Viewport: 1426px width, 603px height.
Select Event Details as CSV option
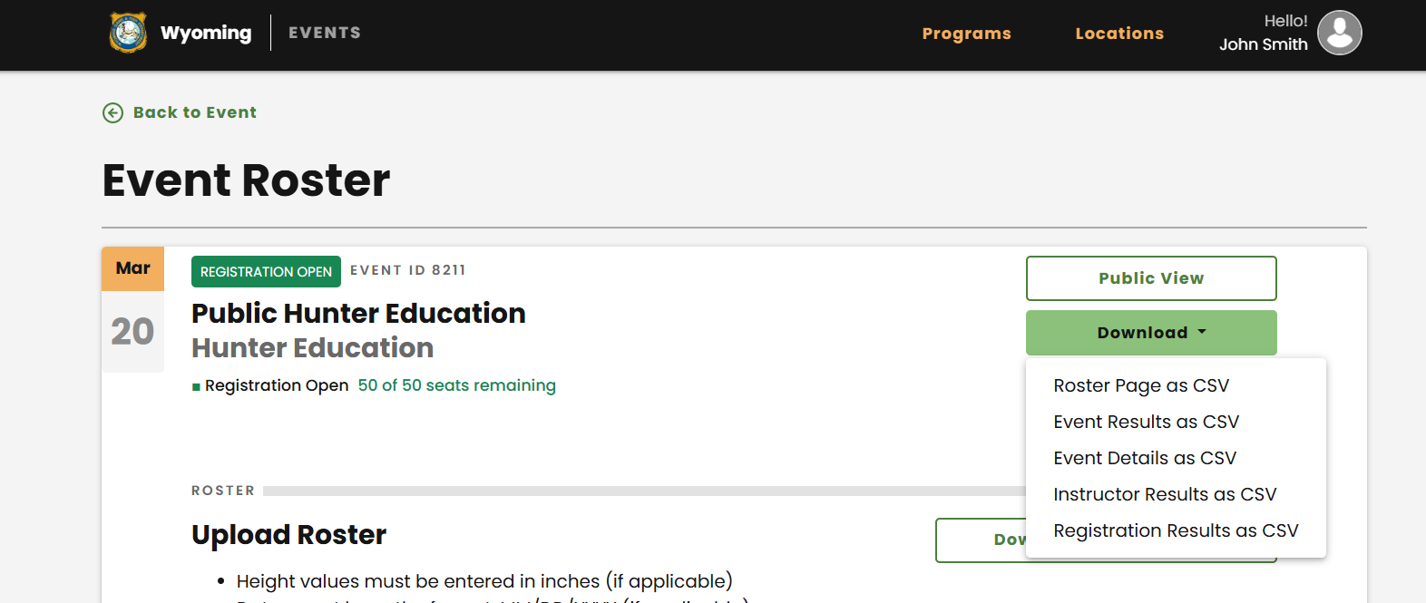(x=1145, y=458)
